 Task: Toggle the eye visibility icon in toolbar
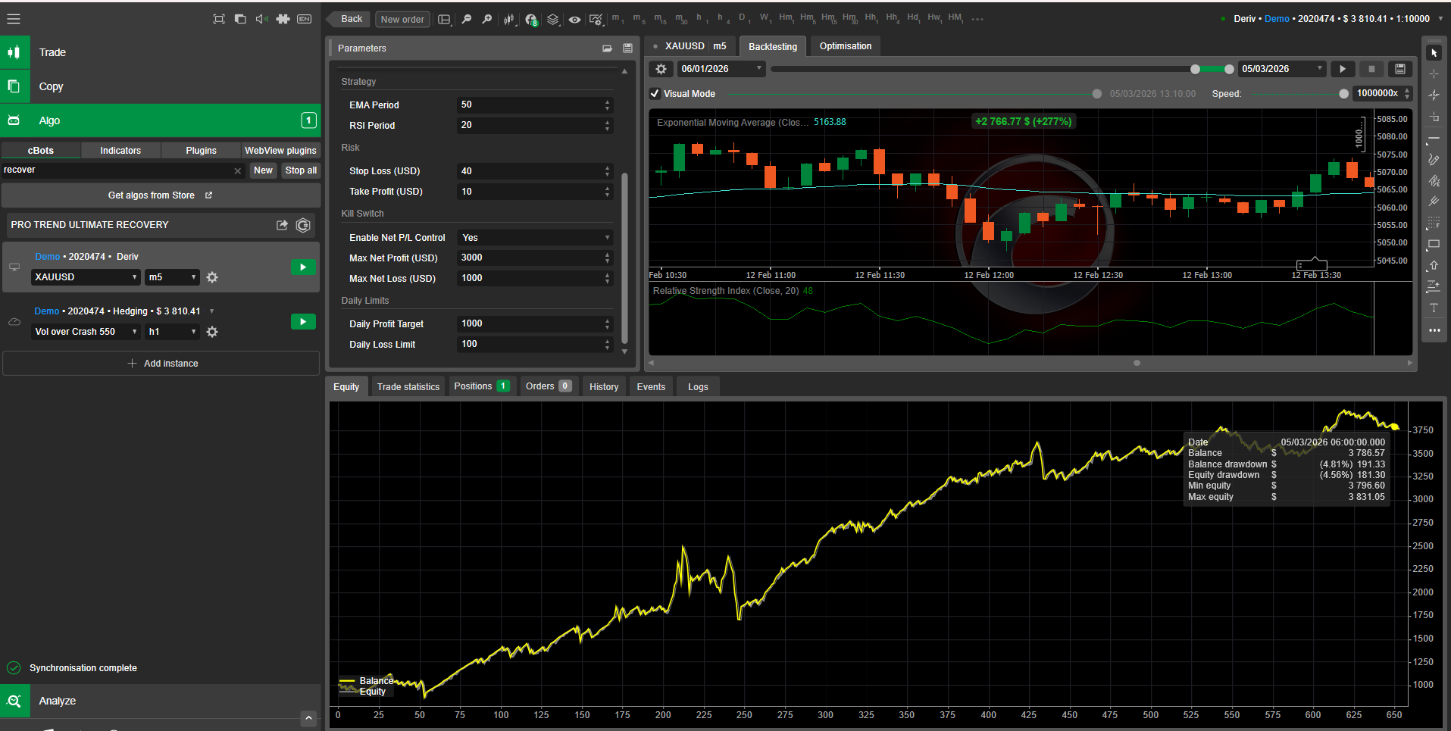click(574, 20)
